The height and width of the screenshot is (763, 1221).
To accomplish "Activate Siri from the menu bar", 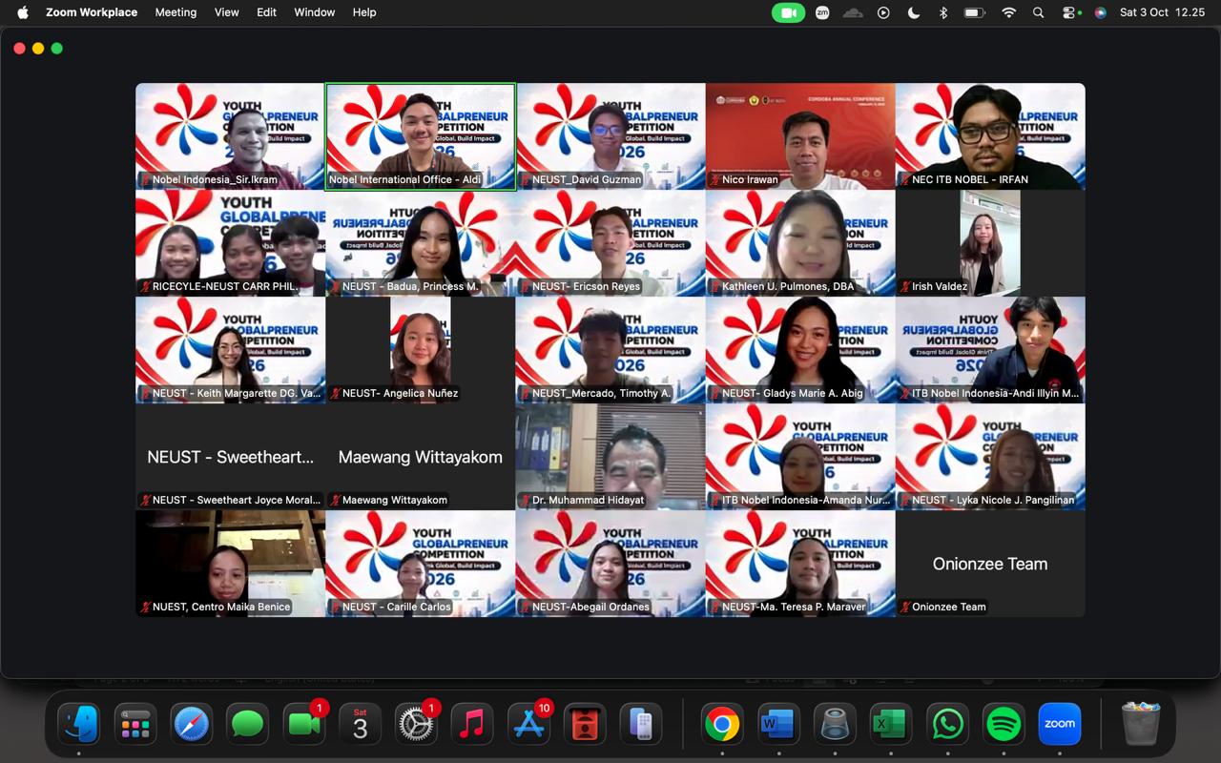I will pyautogui.click(x=1100, y=12).
